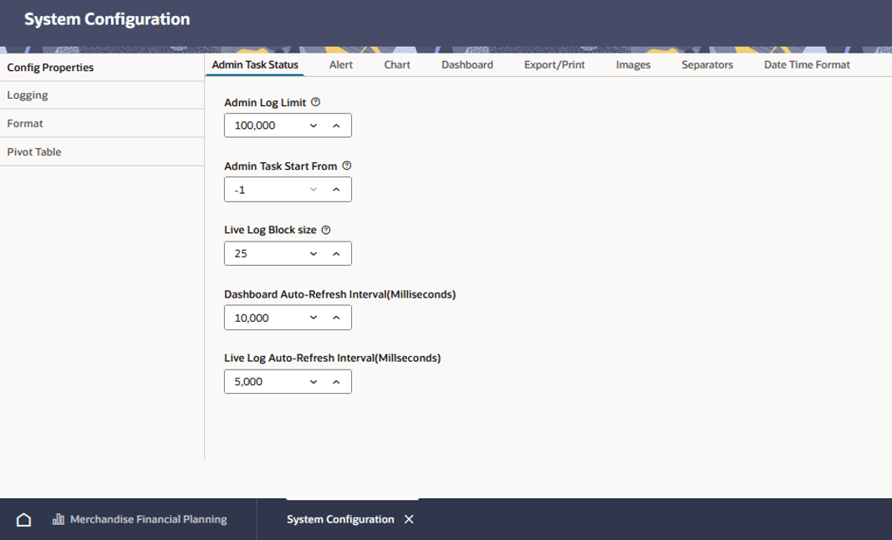
Task: Increase the Admin Task Start From value
Action: [336, 190]
